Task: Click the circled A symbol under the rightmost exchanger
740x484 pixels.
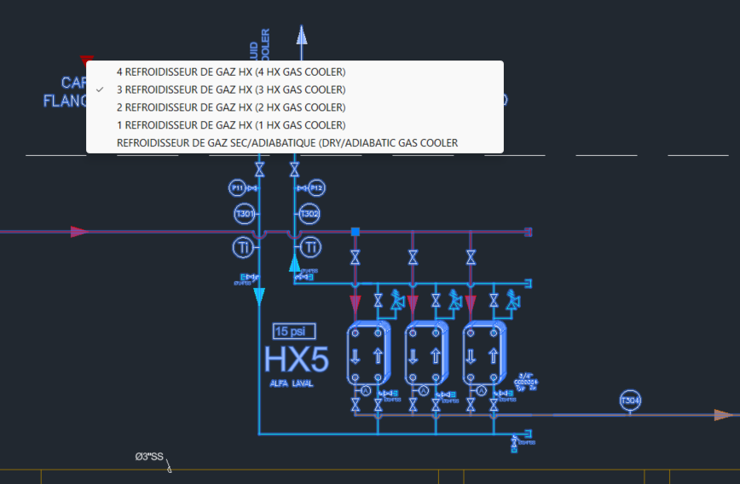Action: 481,390
